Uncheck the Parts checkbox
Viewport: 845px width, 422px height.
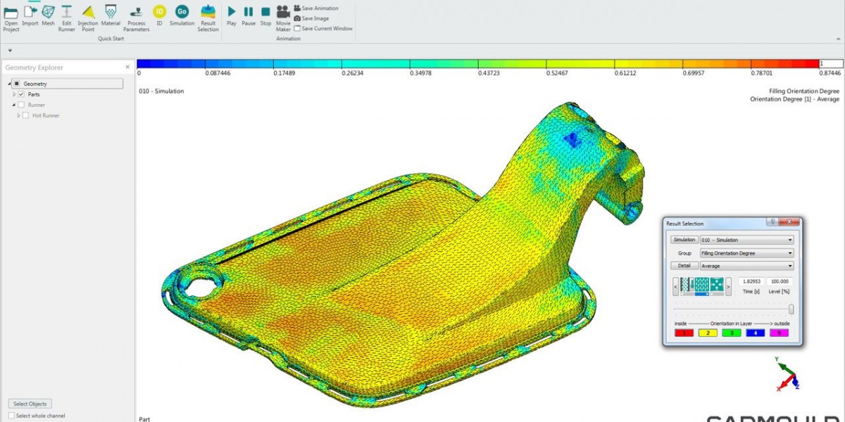(x=21, y=94)
